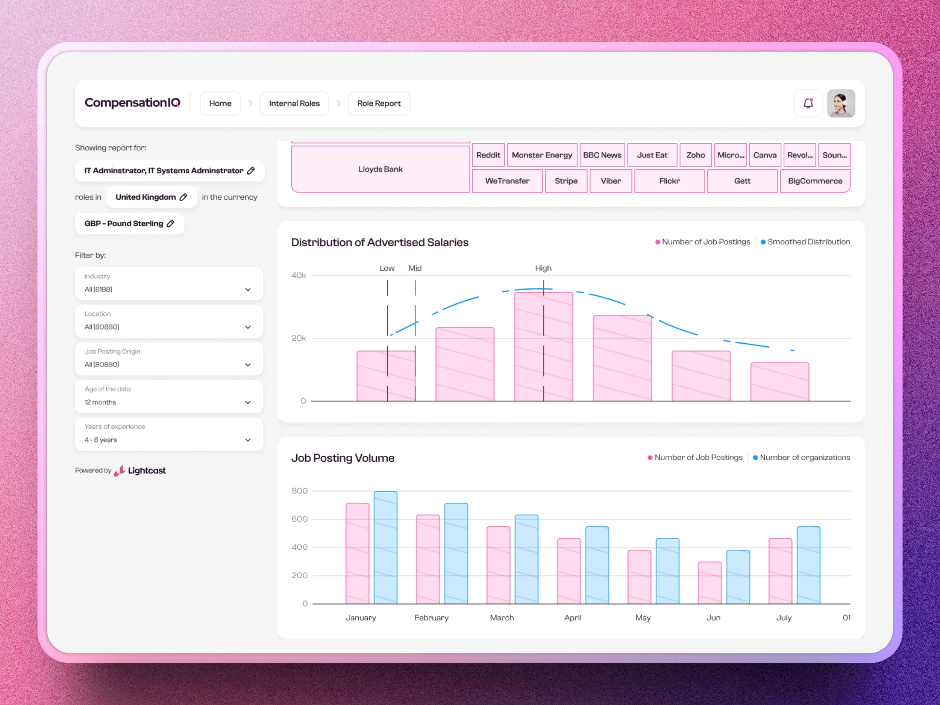Screen dimensions: 940x705
Task: Toggle the Smoothed Distribution legend
Action: (805, 242)
